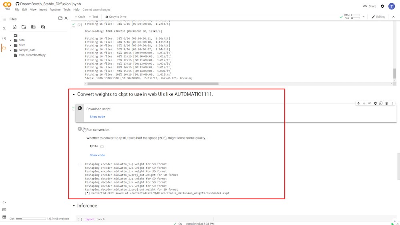
Task: Run the Download script cell
Action: point(80,108)
